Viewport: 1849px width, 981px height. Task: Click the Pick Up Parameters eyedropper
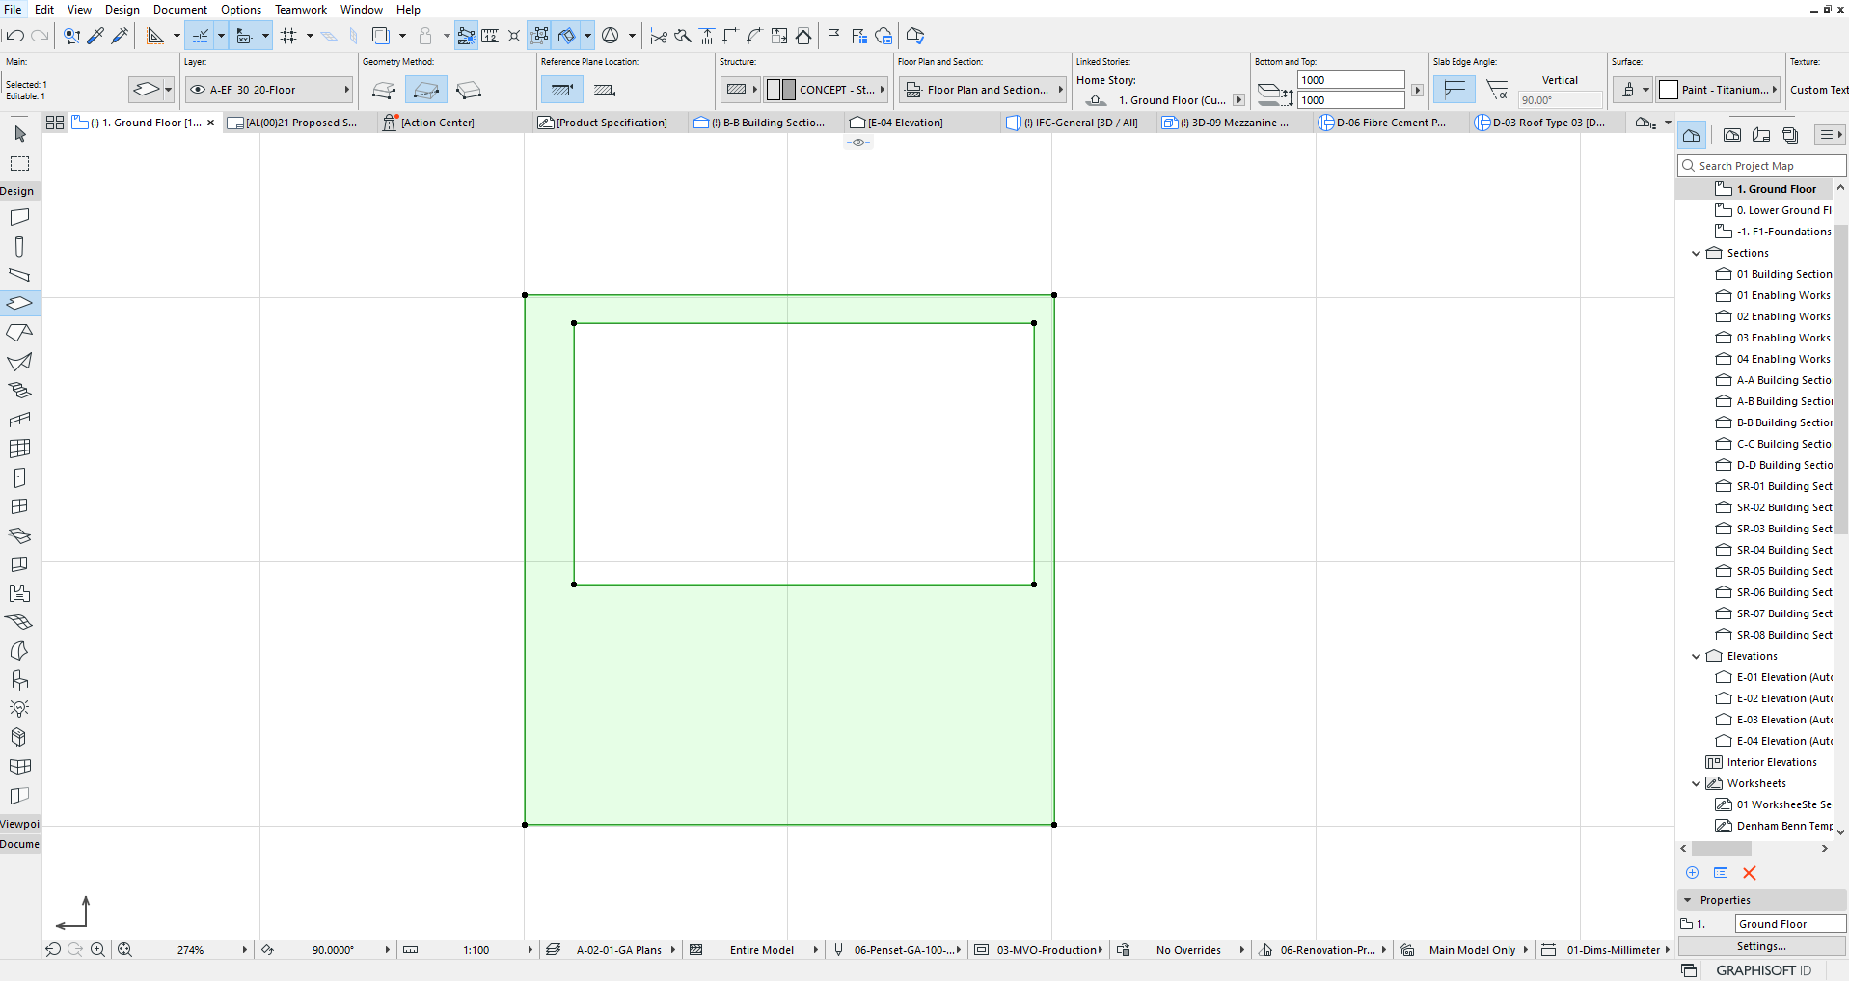pos(96,36)
